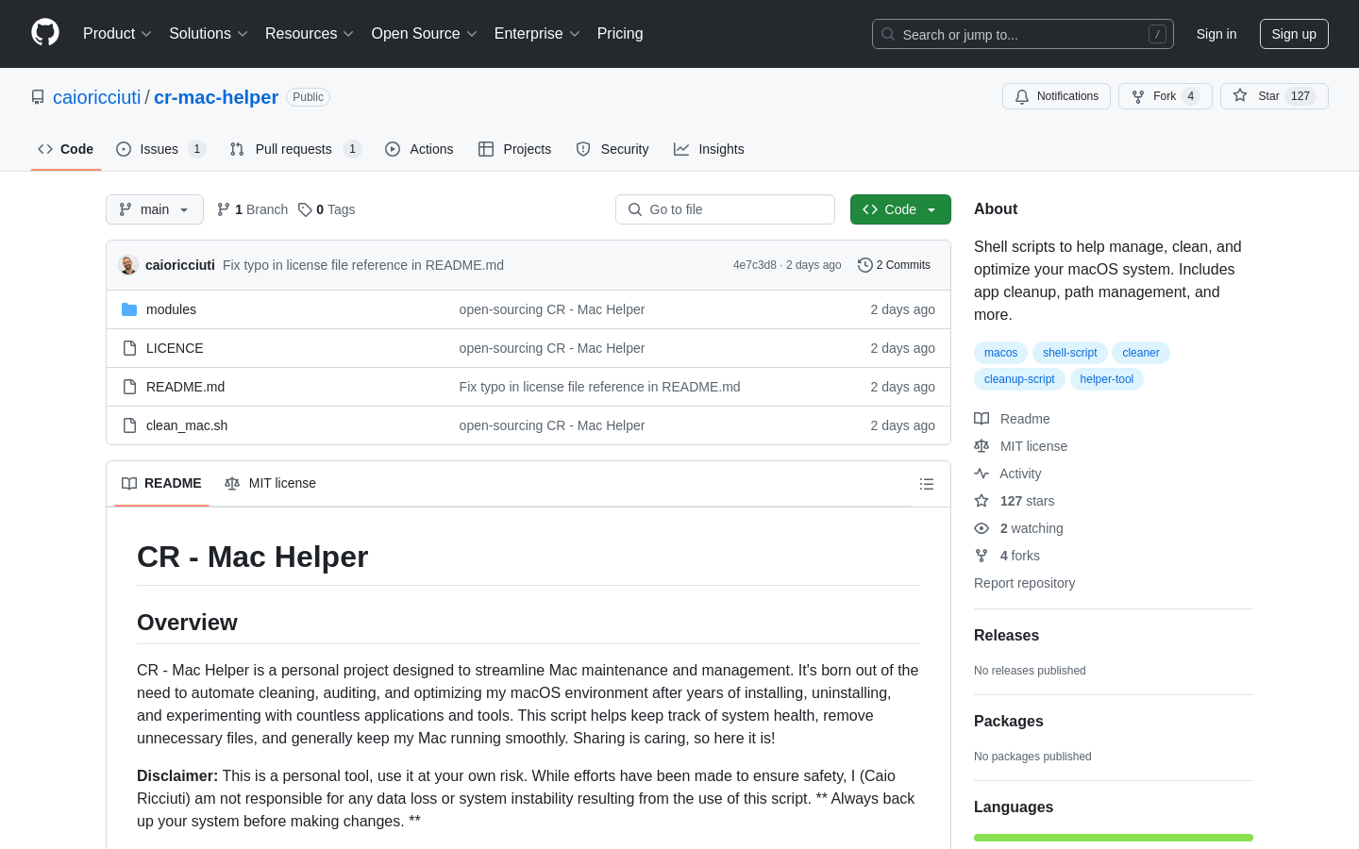Click the file icon beside LICENCE
Image resolution: width=1359 pixels, height=849 pixels.
pos(129,348)
